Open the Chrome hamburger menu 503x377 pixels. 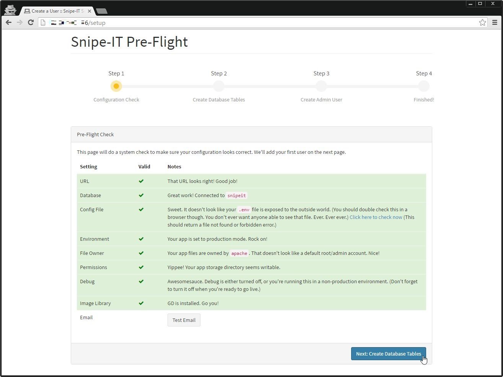click(495, 23)
